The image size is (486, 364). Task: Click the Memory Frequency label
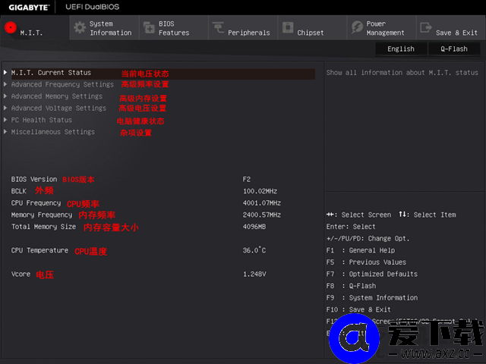(42, 215)
